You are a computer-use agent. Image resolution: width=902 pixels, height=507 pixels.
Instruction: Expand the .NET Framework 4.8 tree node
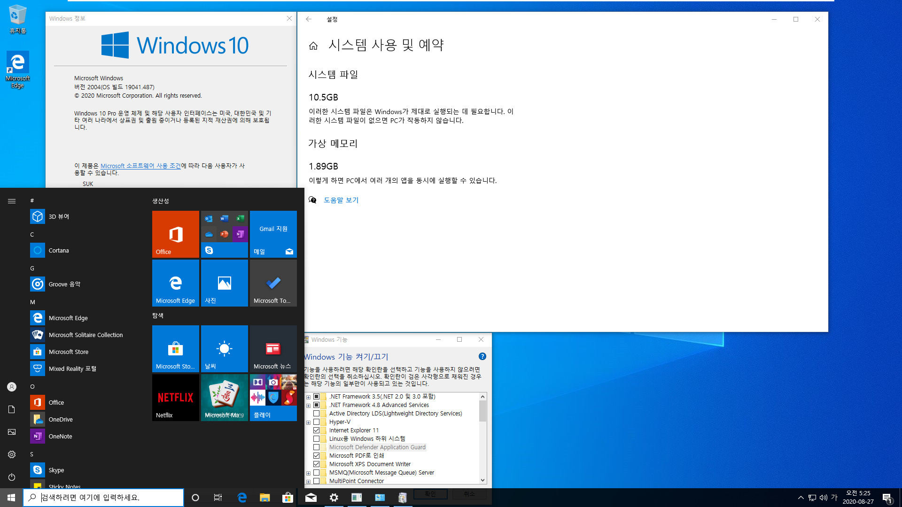308,406
